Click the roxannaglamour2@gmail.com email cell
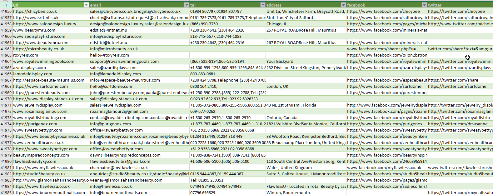The image size is (493, 195). pos(139,111)
